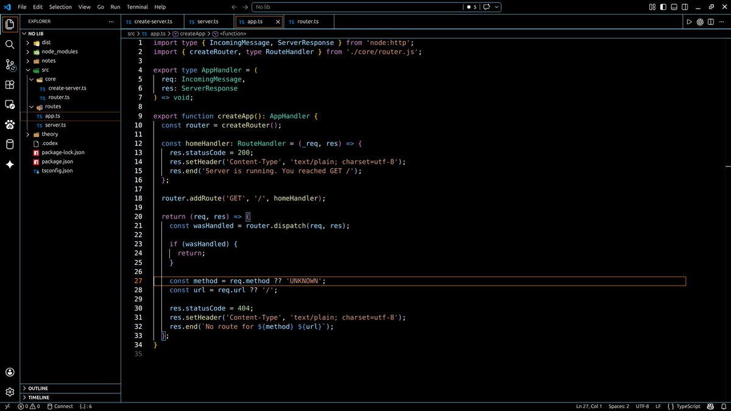This screenshot has height=411, width=731.
Task: Click the LF end-of-line selector
Action: point(658,406)
